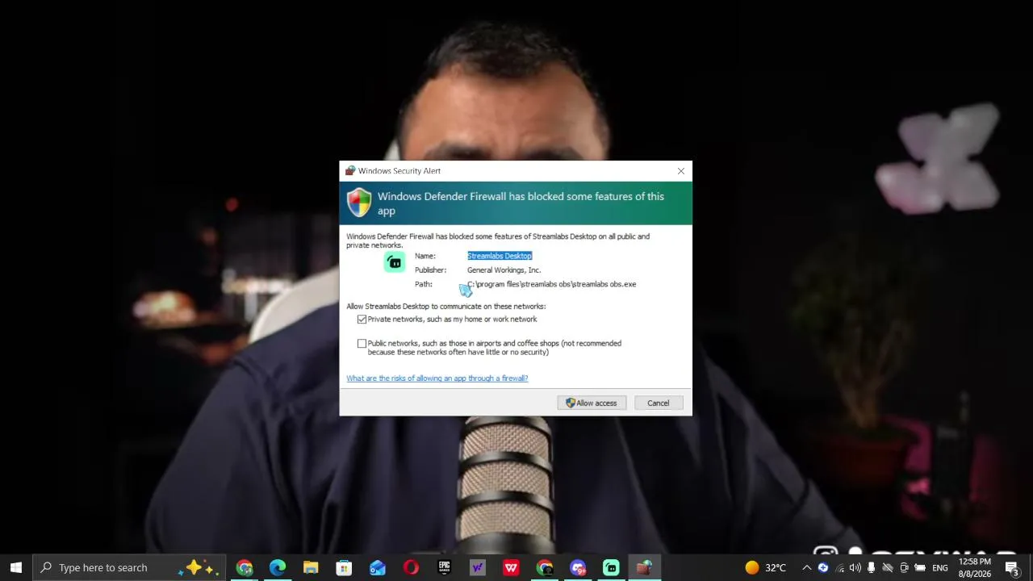Click the publisher General Workings, Inc.

pyautogui.click(x=504, y=270)
